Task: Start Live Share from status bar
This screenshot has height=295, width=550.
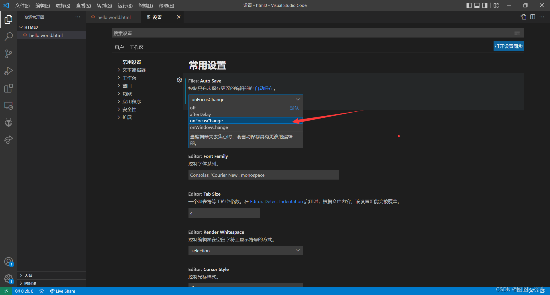Action: point(62,291)
